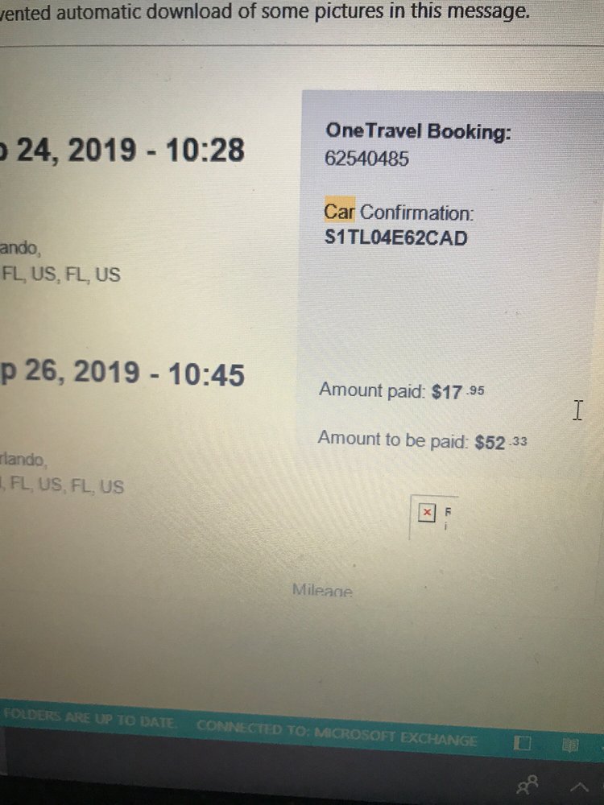Show hidden icons chevron in system tray

click(x=578, y=785)
